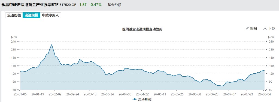Click the pencil edit icon
Image resolution: width=279 pixels, height=102 pixels.
pos(247,28)
